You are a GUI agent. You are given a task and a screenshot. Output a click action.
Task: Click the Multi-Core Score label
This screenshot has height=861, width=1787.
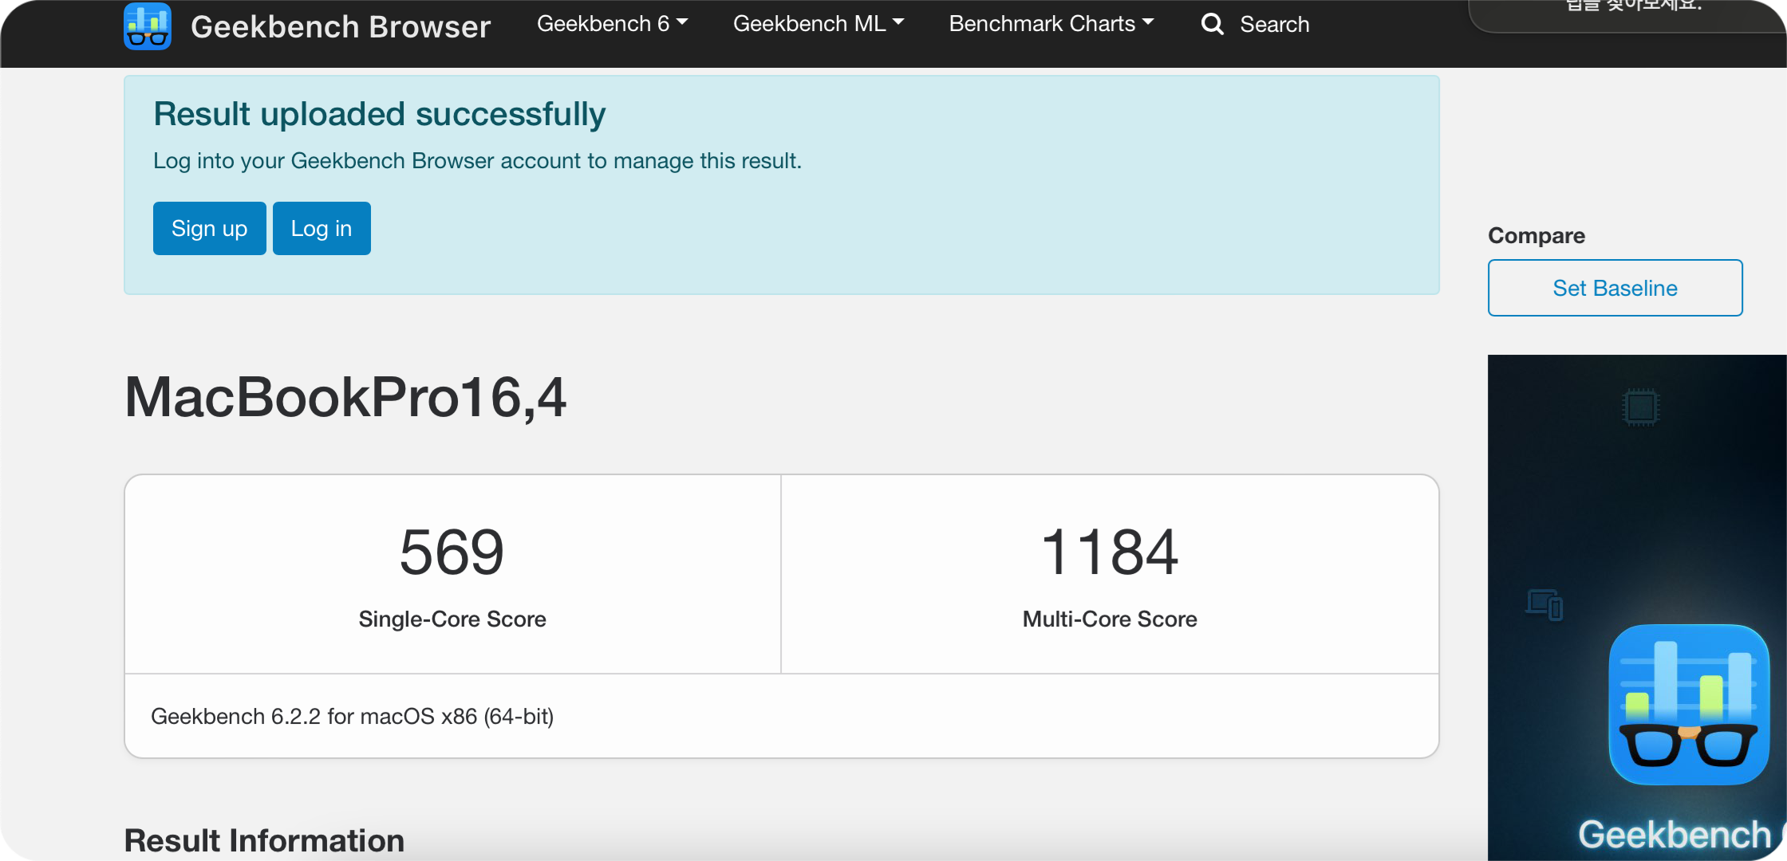(1110, 619)
